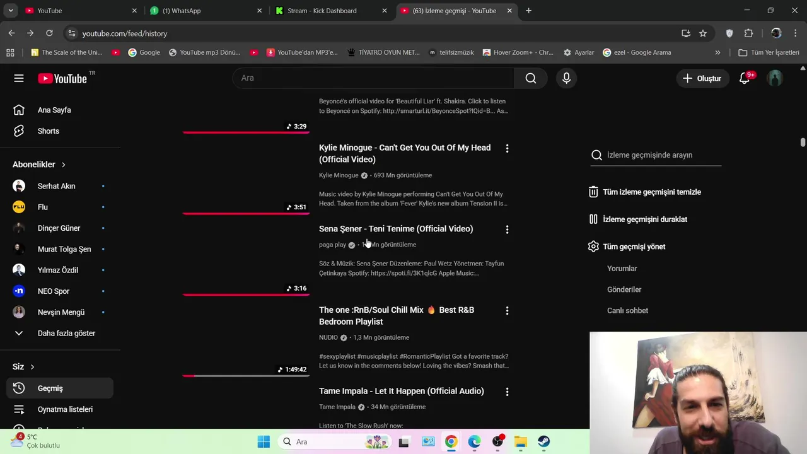Reload the page
This screenshot has height=454, width=807.
tap(49, 33)
